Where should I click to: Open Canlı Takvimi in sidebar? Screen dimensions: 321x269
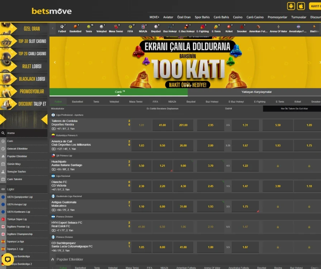coord(24,179)
